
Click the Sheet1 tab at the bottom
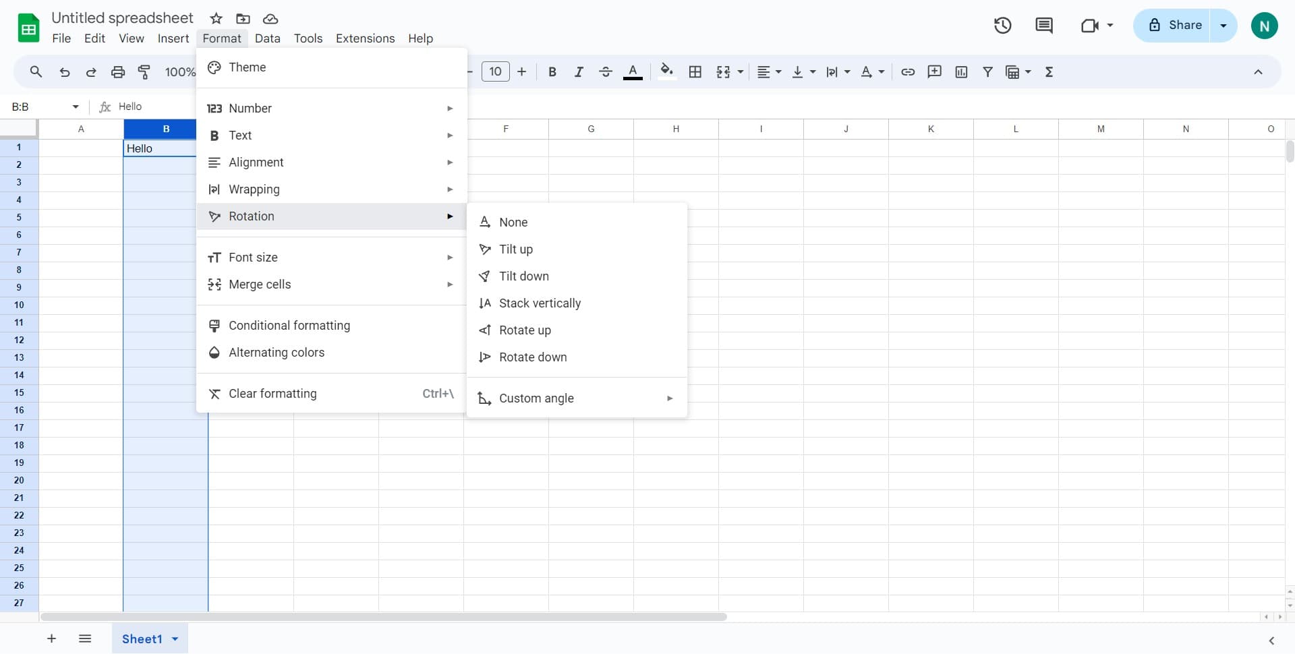click(143, 638)
